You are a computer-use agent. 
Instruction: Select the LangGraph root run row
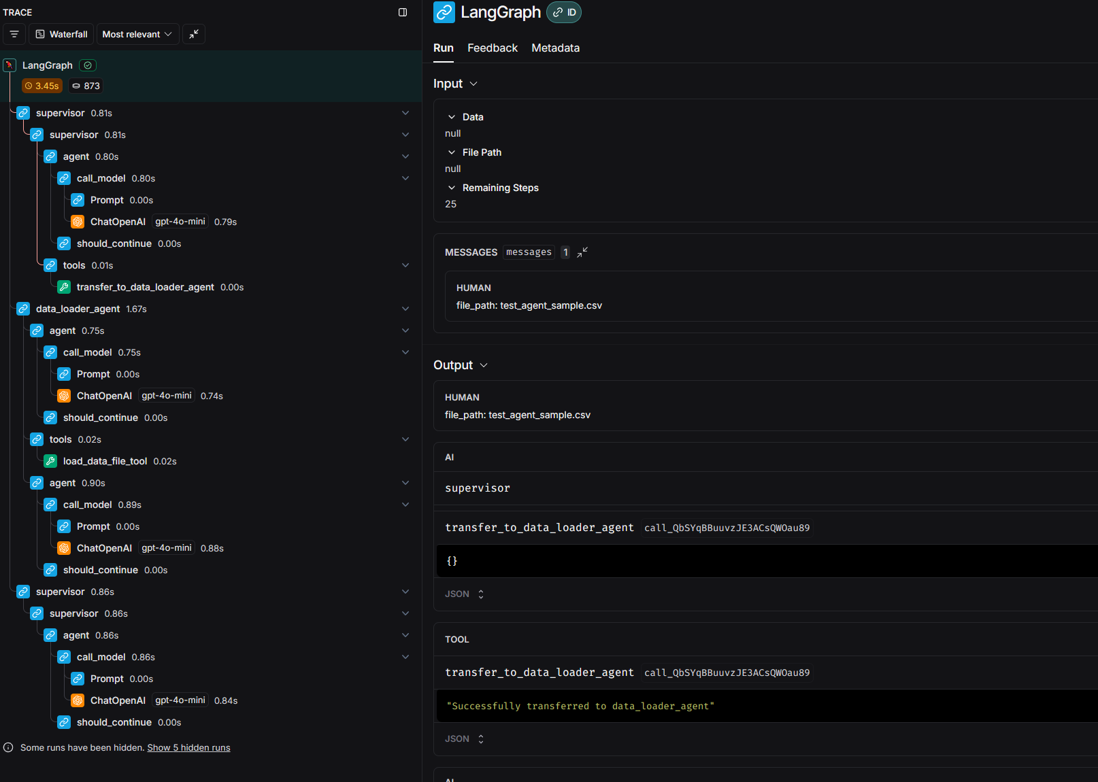click(211, 75)
